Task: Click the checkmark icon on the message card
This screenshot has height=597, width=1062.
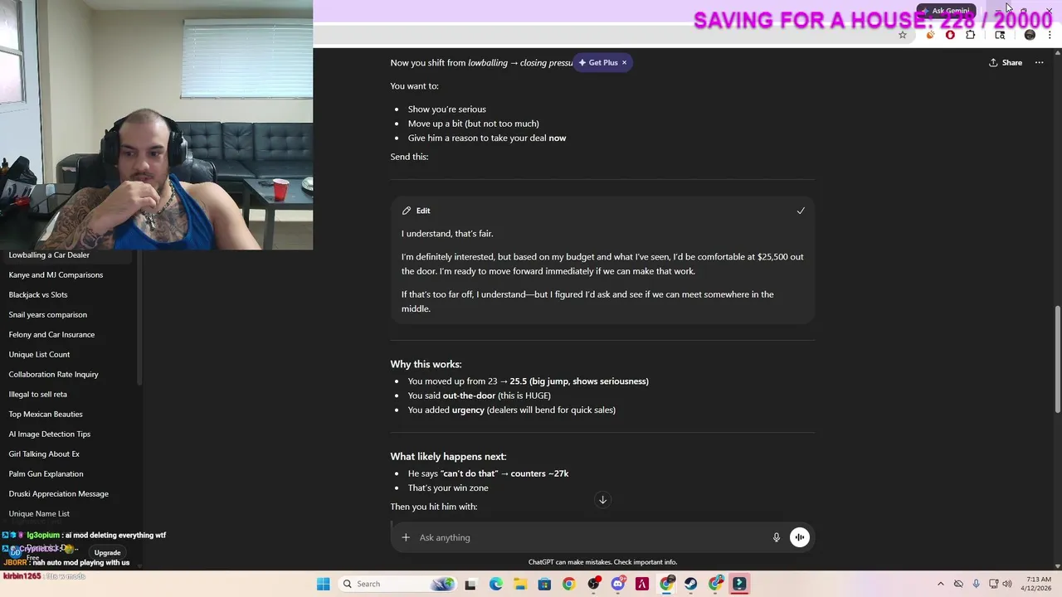Action: tap(801, 211)
